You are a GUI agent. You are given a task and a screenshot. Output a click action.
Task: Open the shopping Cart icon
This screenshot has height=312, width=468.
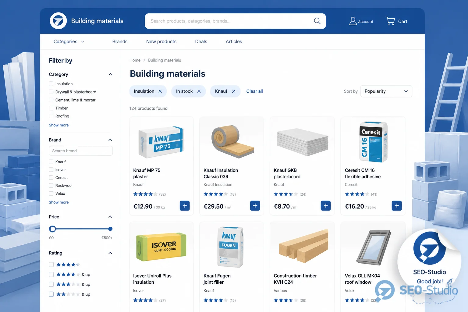click(390, 21)
